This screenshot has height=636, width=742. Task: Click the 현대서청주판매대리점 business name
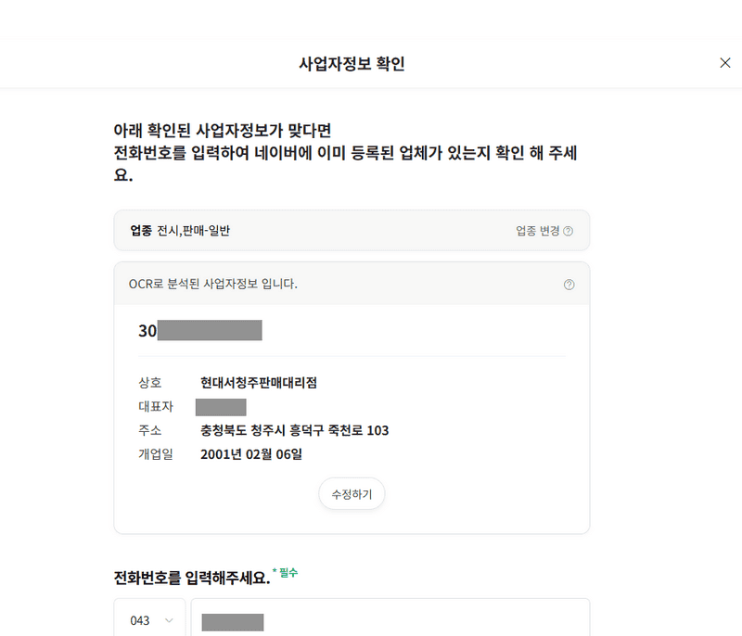(x=264, y=382)
